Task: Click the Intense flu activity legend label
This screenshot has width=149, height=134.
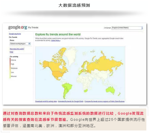Action: tap(14, 60)
